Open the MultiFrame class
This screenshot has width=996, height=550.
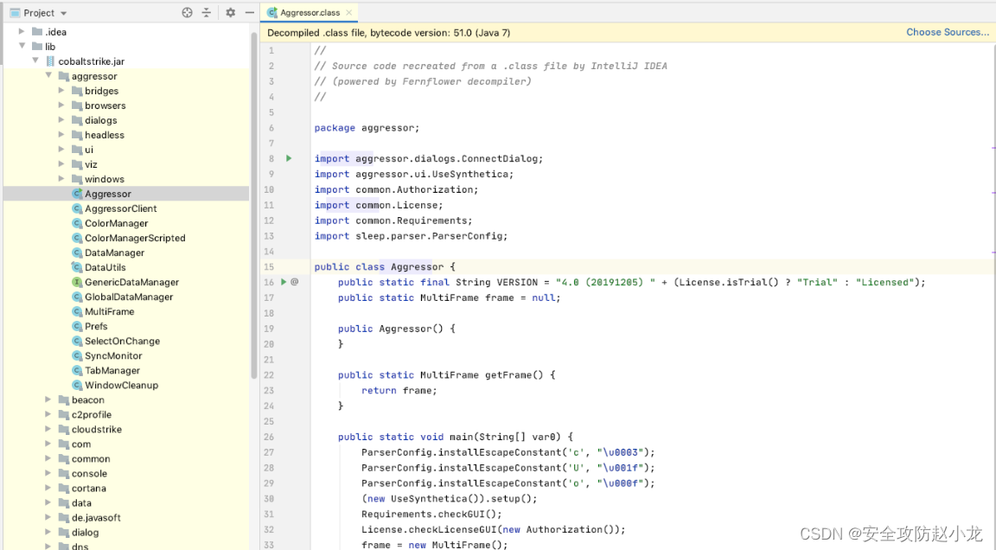click(x=109, y=311)
